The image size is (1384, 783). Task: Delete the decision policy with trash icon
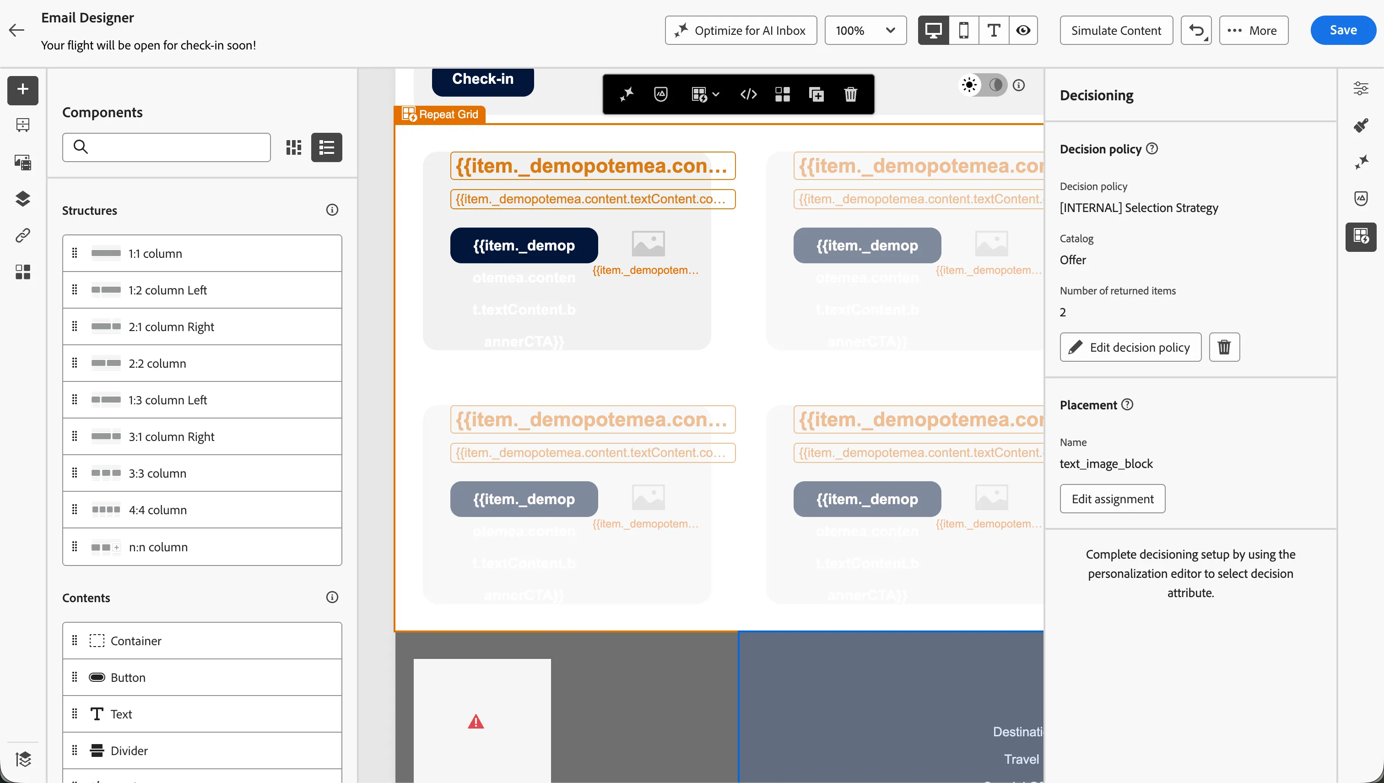click(1224, 348)
